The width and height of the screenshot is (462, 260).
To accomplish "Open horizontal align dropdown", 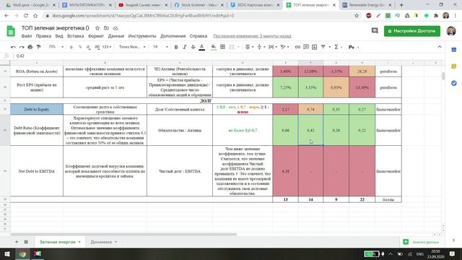I will 250,47.
